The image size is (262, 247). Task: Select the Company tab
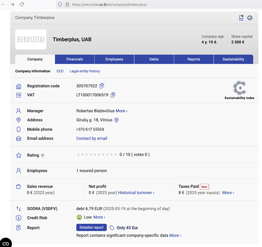[35, 59]
